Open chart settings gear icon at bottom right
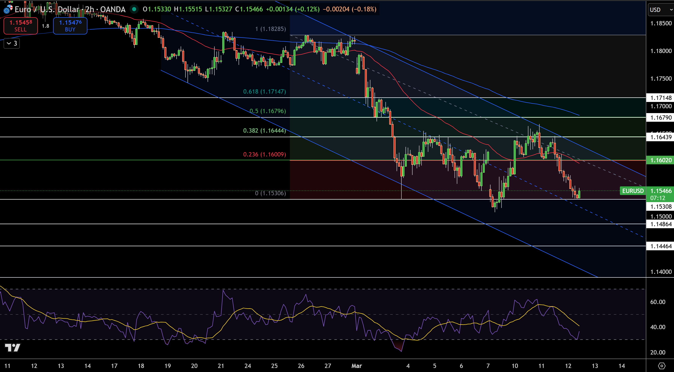The width and height of the screenshot is (674, 372). [662, 366]
